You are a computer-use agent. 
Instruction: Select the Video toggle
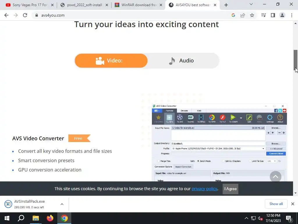[x=111, y=61]
